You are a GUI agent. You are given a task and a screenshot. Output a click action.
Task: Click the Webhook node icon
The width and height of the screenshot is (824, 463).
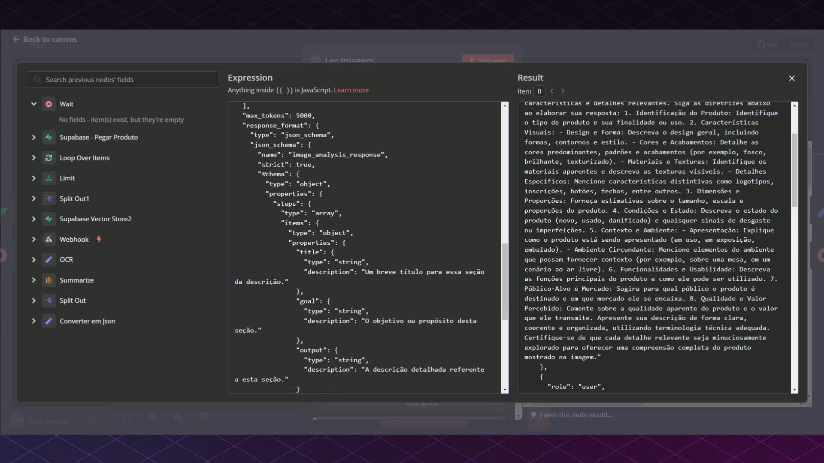49,239
